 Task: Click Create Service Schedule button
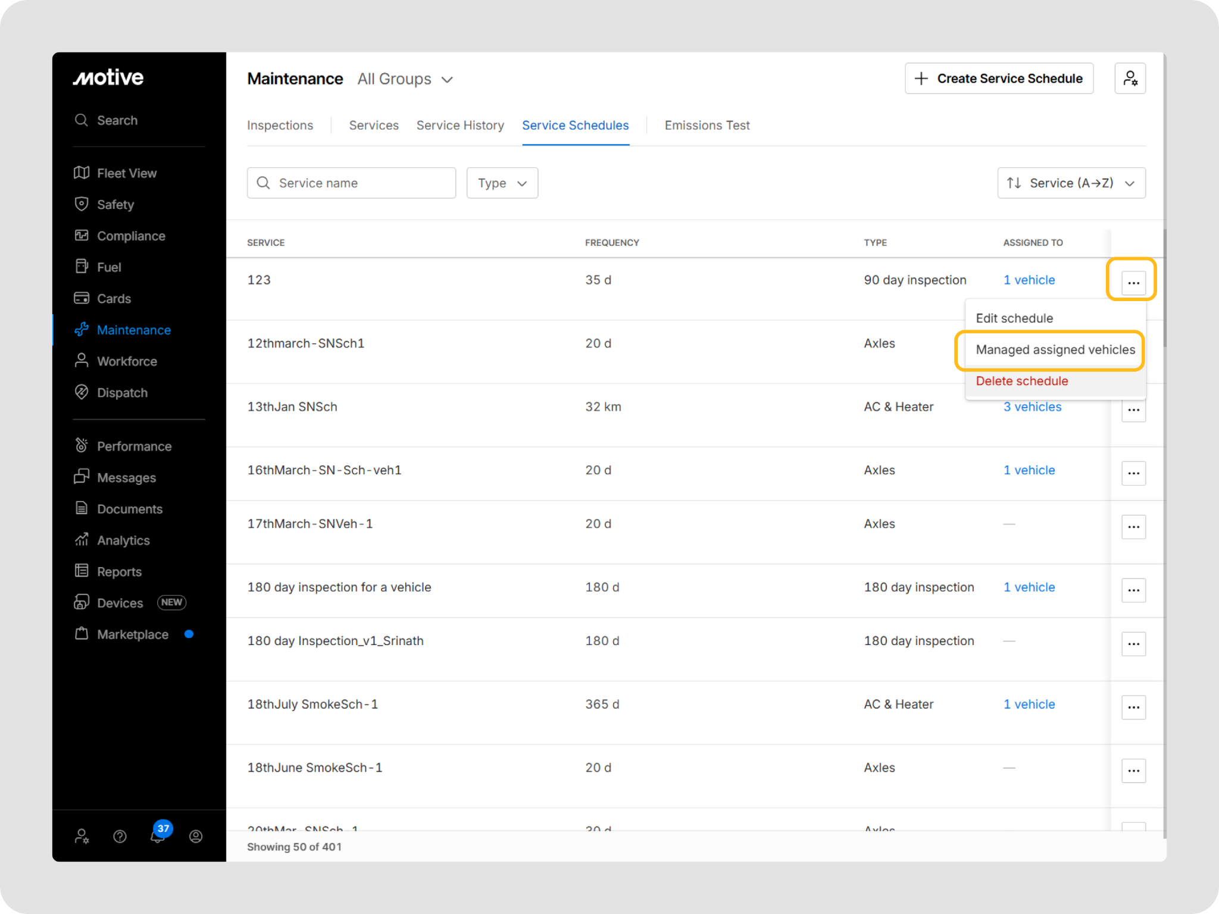999,79
